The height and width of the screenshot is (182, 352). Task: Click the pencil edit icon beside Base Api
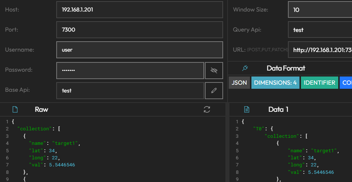(x=214, y=90)
